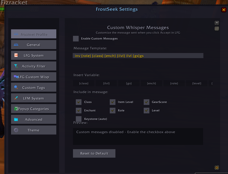The image size is (228, 174).
Task: Click the Activity Filter funnel icon
Action: [x=16, y=66]
